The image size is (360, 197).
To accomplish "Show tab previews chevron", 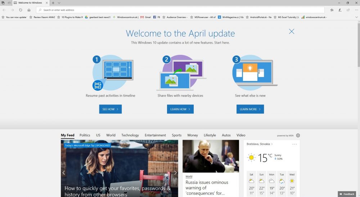I will (x=59, y=3).
